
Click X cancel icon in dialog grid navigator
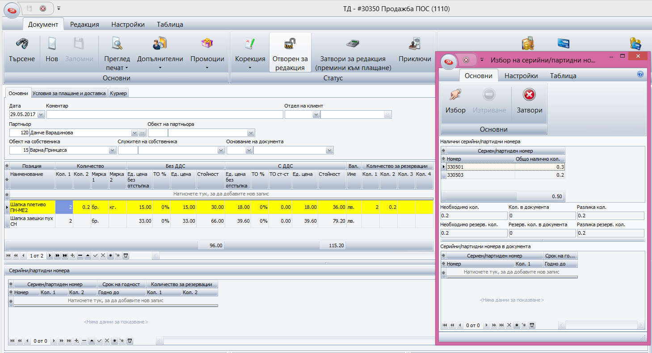tap(509, 325)
